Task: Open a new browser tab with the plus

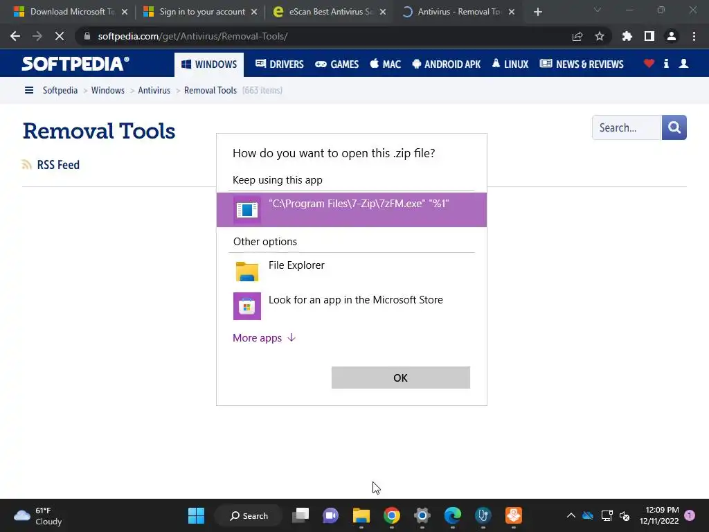Action: coord(537,12)
